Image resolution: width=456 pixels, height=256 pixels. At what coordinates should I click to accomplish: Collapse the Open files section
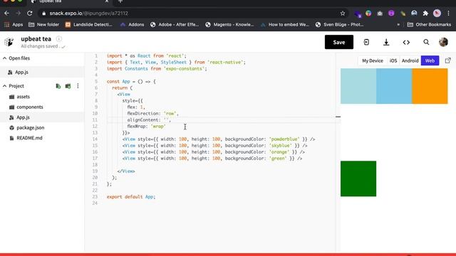(x=5, y=58)
